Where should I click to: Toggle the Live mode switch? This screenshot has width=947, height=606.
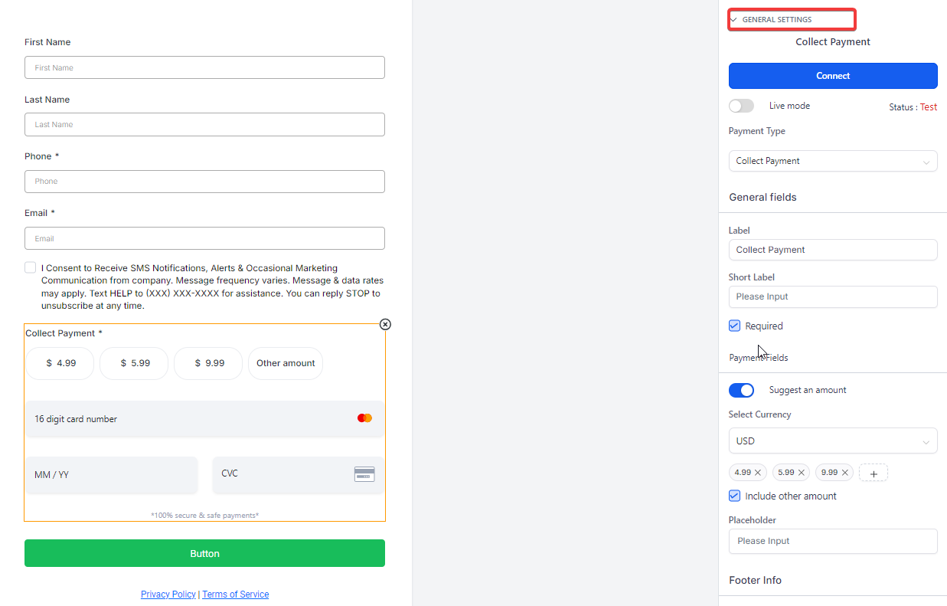pyautogui.click(x=741, y=106)
